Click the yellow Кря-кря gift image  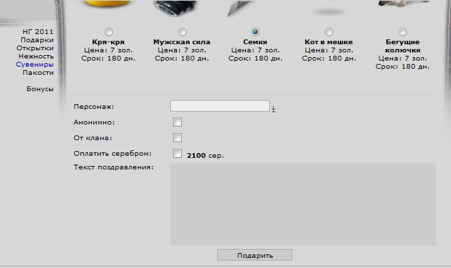pyautogui.click(x=107, y=3)
